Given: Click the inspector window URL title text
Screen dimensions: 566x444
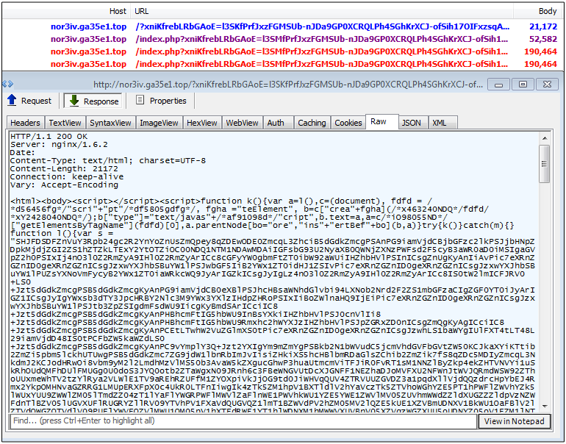Looking at the screenshot, I should point(287,85).
